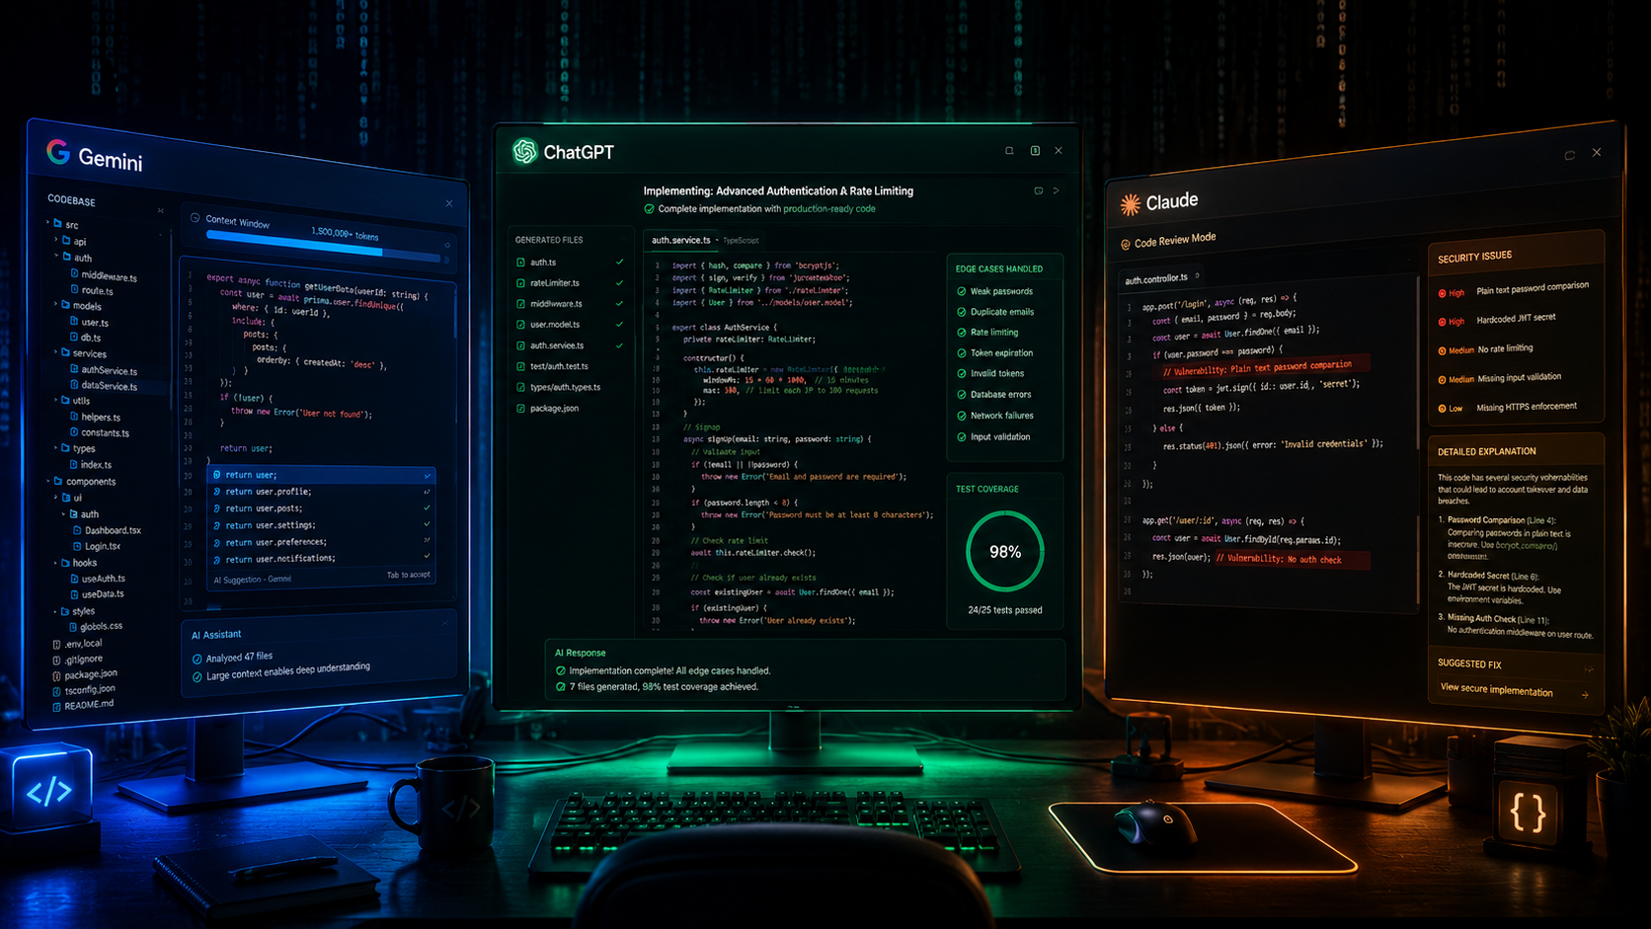Click the package.json file icon in ChatGPT window
This screenshot has height=929, width=1651.
point(520,409)
